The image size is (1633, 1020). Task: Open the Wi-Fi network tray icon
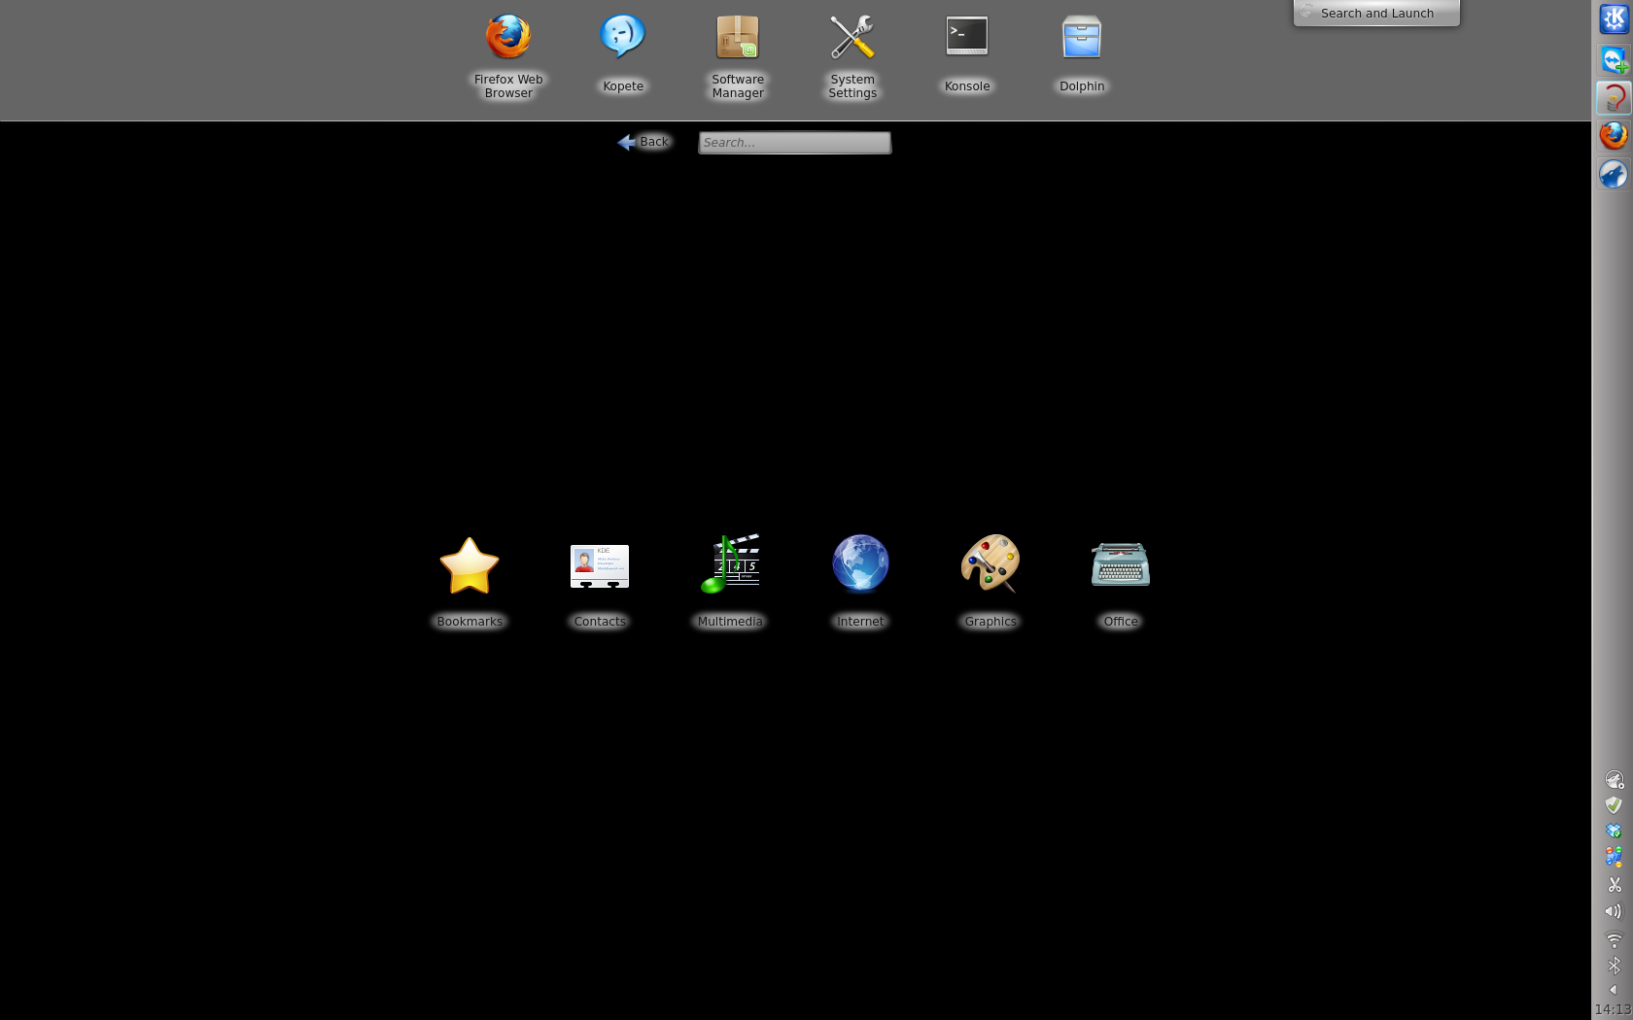point(1614,939)
